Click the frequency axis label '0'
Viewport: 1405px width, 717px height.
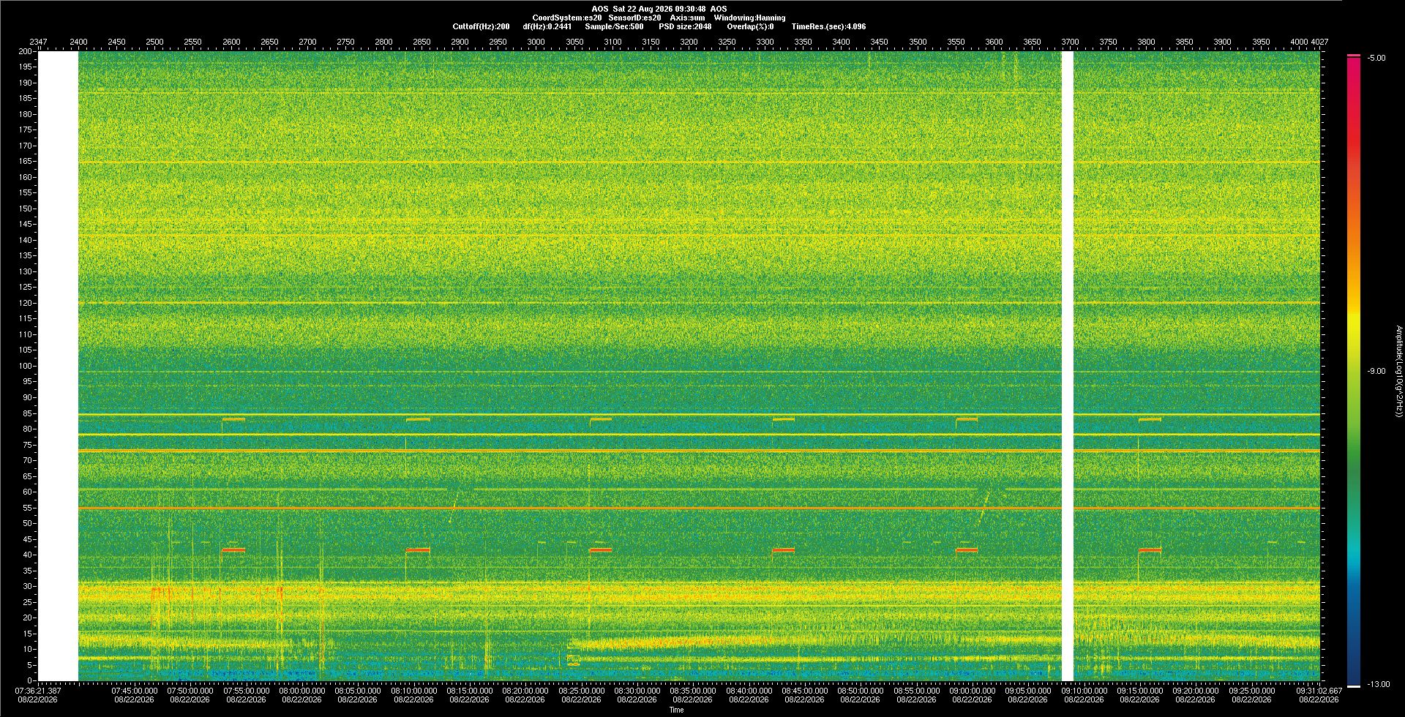30,680
